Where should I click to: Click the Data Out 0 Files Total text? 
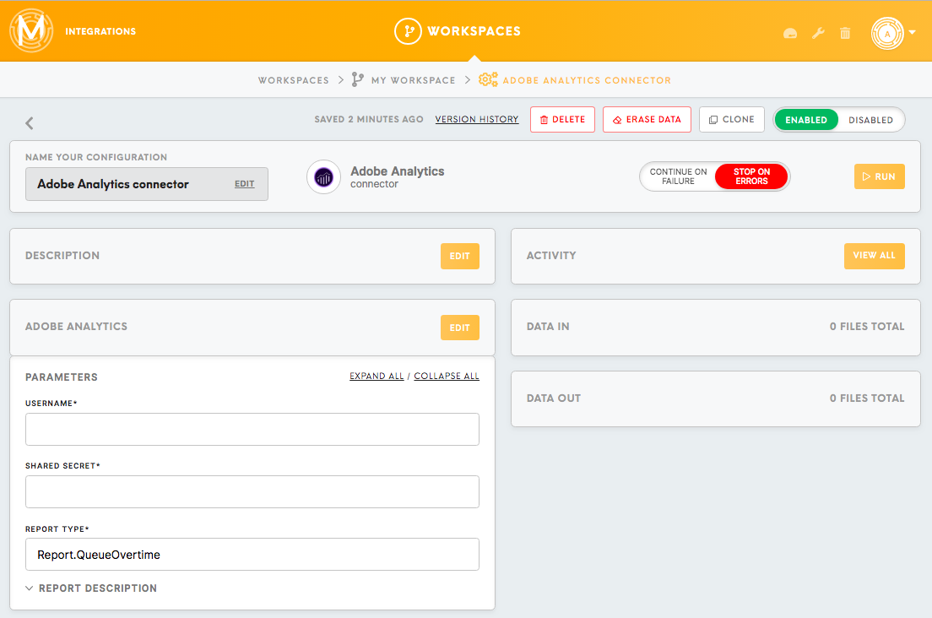pos(867,398)
